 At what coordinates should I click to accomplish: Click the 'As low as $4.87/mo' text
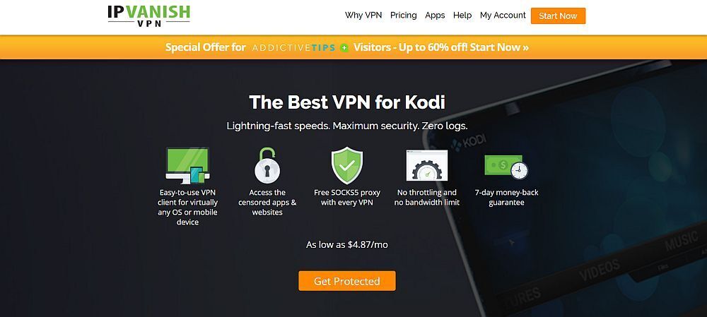[x=346, y=244]
